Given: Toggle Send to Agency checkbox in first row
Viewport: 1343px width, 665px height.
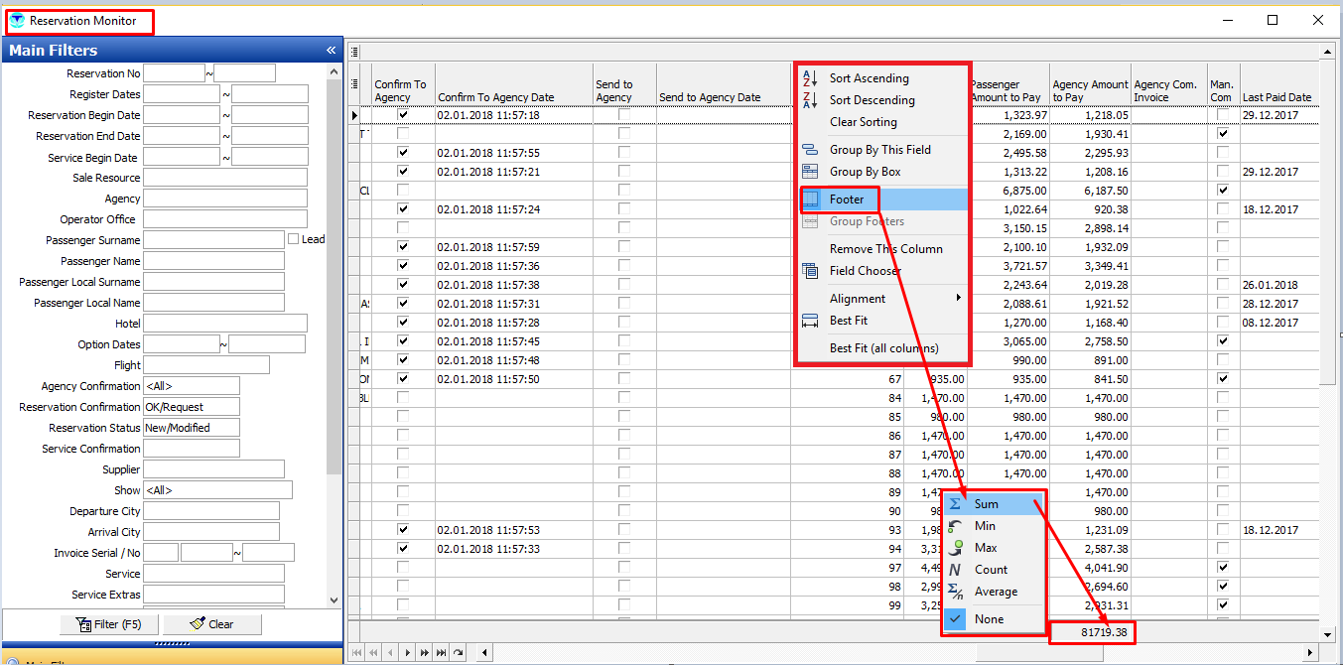Looking at the screenshot, I should (624, 115).
